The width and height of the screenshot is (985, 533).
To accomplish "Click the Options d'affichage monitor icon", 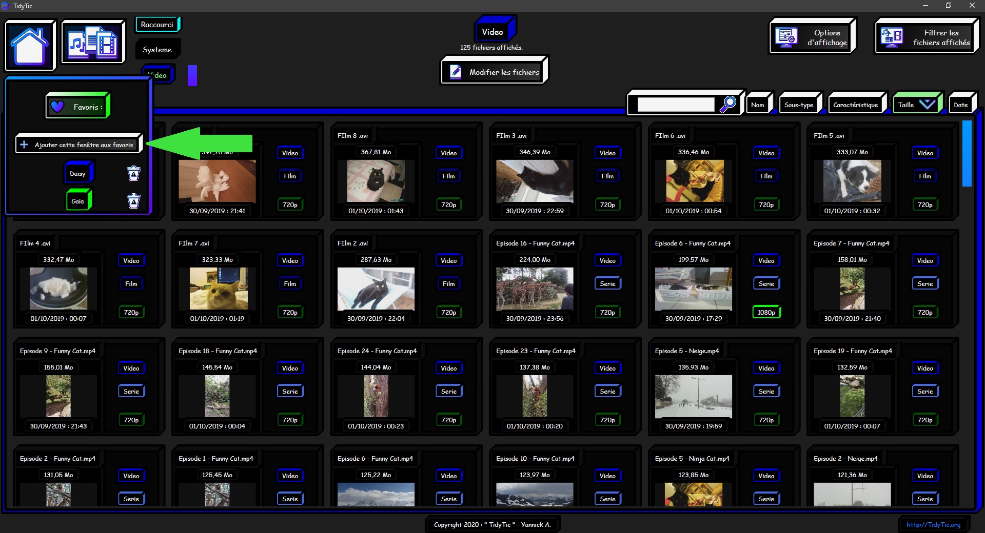I will [786, 37].
